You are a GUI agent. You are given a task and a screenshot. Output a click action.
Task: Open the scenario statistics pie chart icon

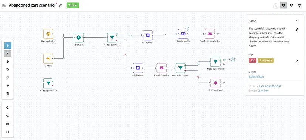pos(292,5)
